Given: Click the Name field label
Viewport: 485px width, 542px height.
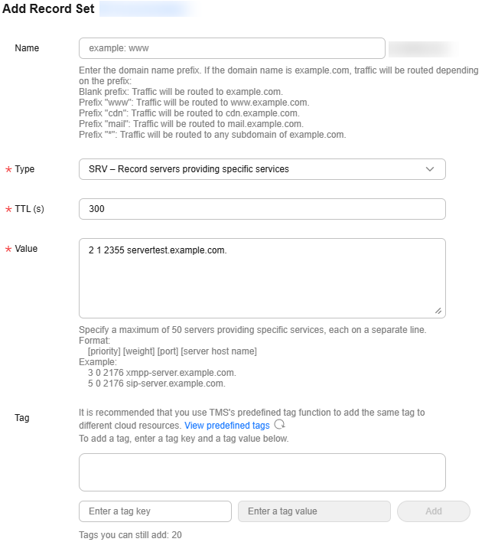Looking at the screenshot, I should [x=27, y=48].
